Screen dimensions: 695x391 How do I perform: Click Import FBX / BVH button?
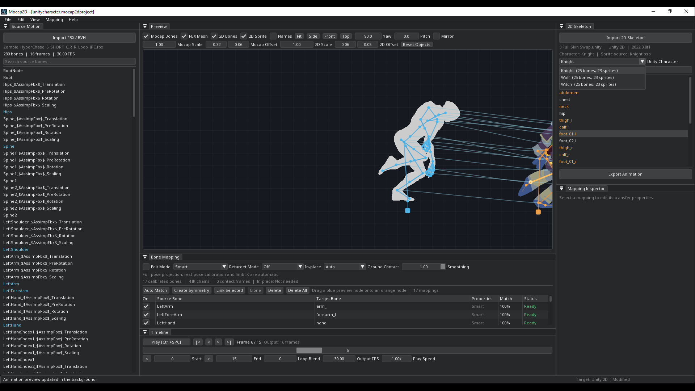(69, 38)
